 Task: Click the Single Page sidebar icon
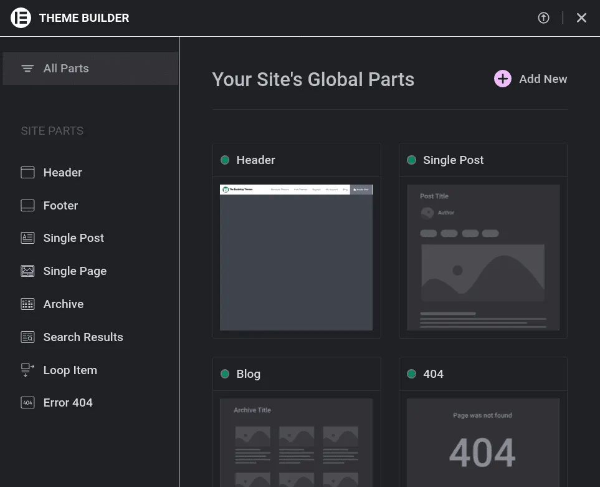coord(27,271)
